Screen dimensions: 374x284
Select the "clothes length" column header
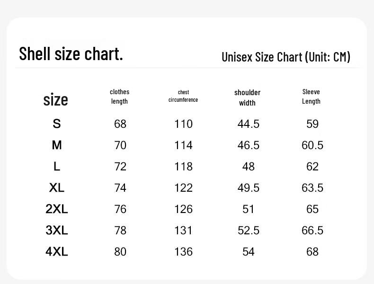tap(120, 97)
